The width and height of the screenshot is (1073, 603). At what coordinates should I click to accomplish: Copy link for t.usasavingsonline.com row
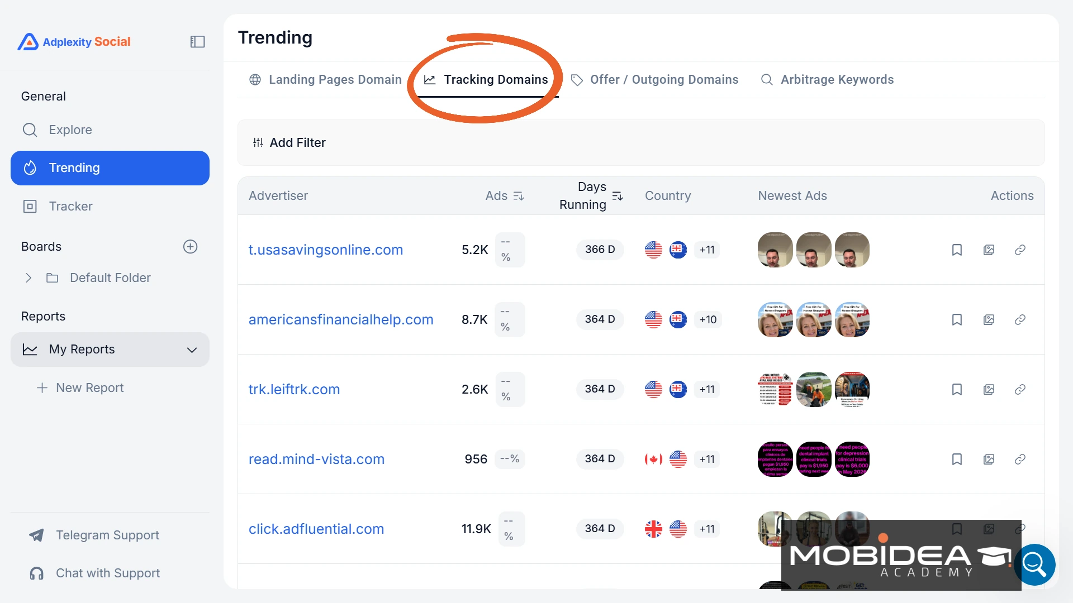pyautogui.click(x=1020, y=250)
